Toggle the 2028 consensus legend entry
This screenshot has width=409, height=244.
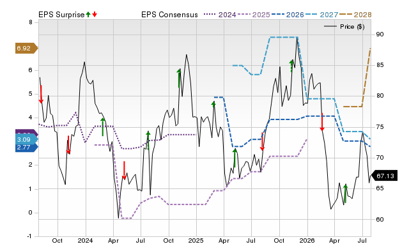click(355, 15)
